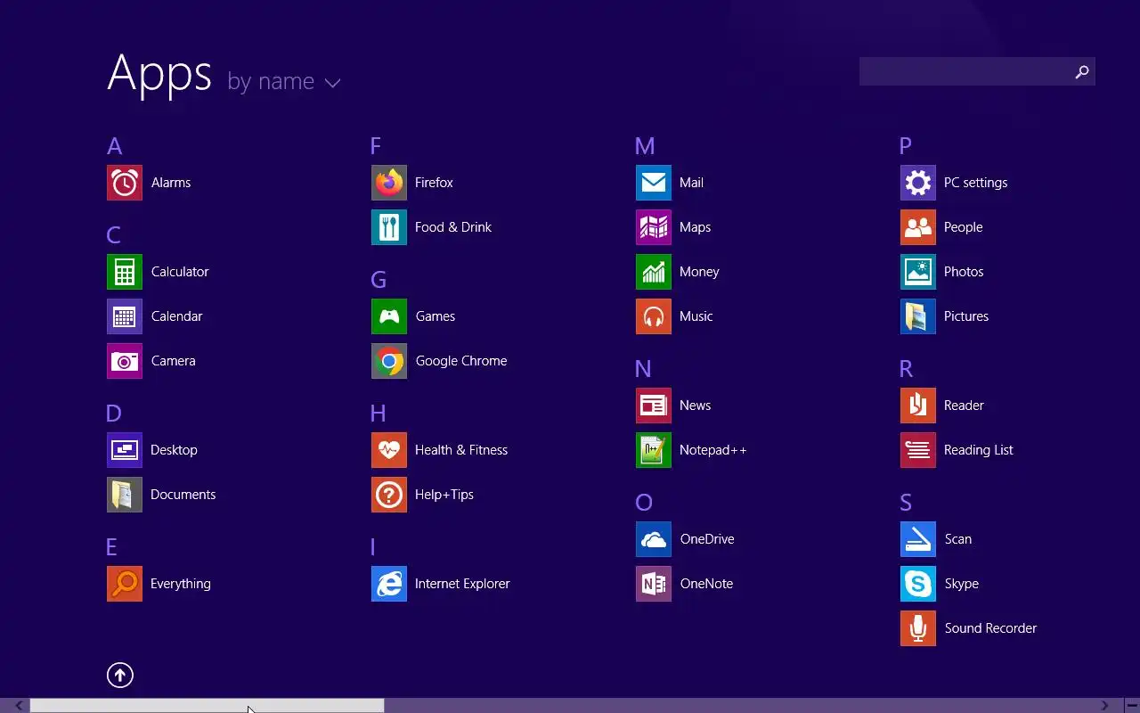Return to Start with the up arrow button

point(120,676)
